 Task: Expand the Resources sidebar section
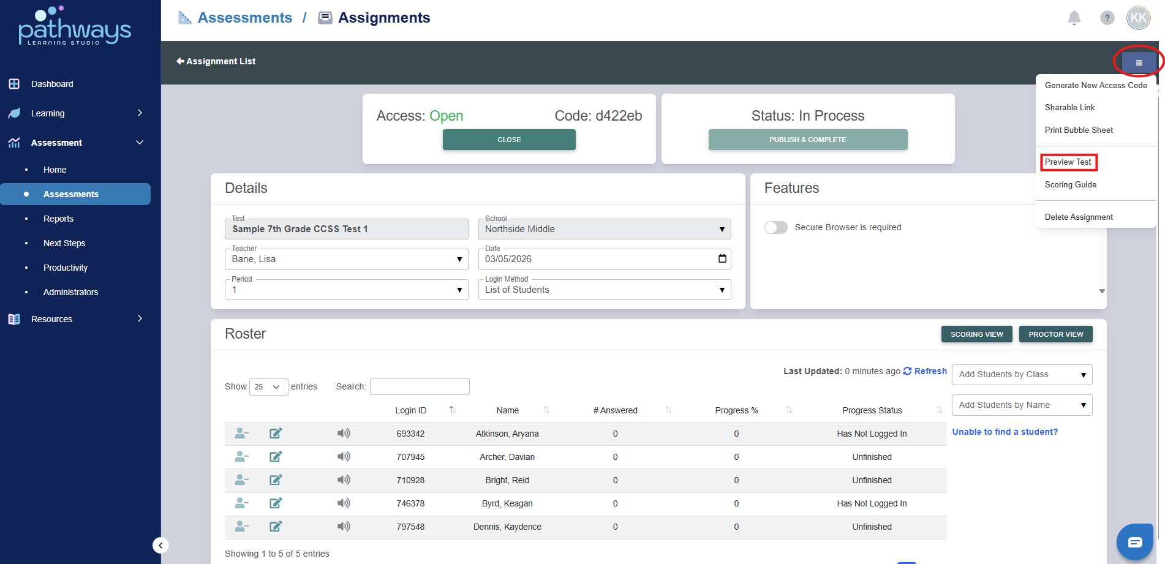click(x=76, y=319)
